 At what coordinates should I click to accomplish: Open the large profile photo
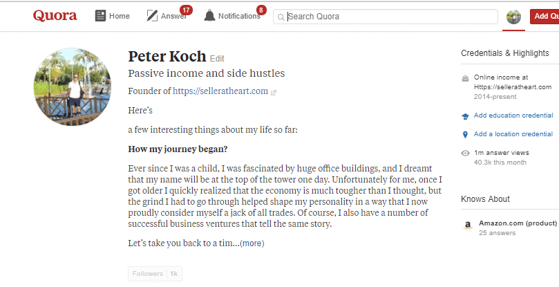73,86
